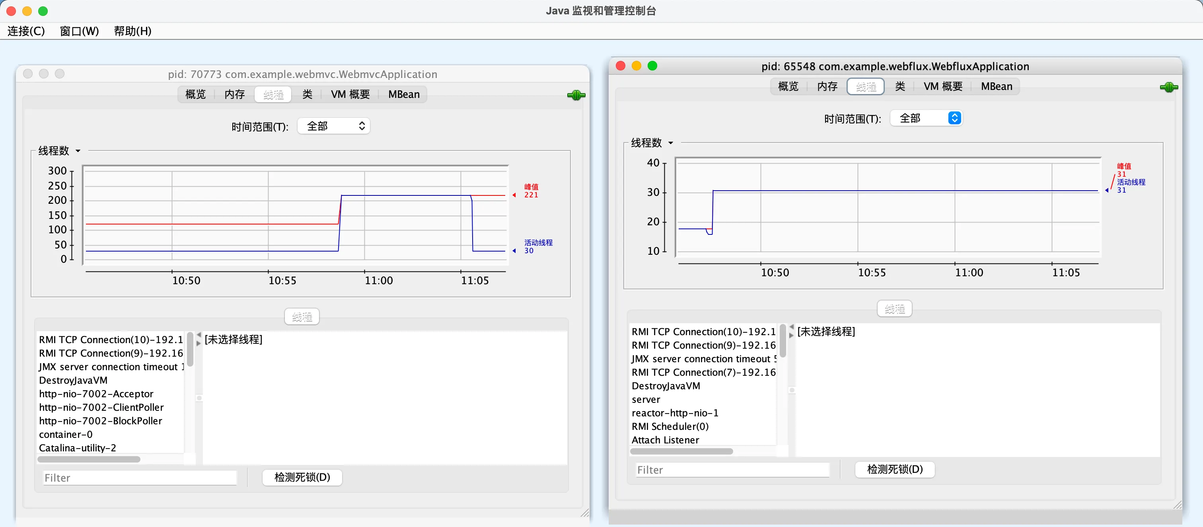Viewport: 1203px width, 527px height.
Task: Select JMX server connection timeout in webmvc window
Action: click(111, 367)
